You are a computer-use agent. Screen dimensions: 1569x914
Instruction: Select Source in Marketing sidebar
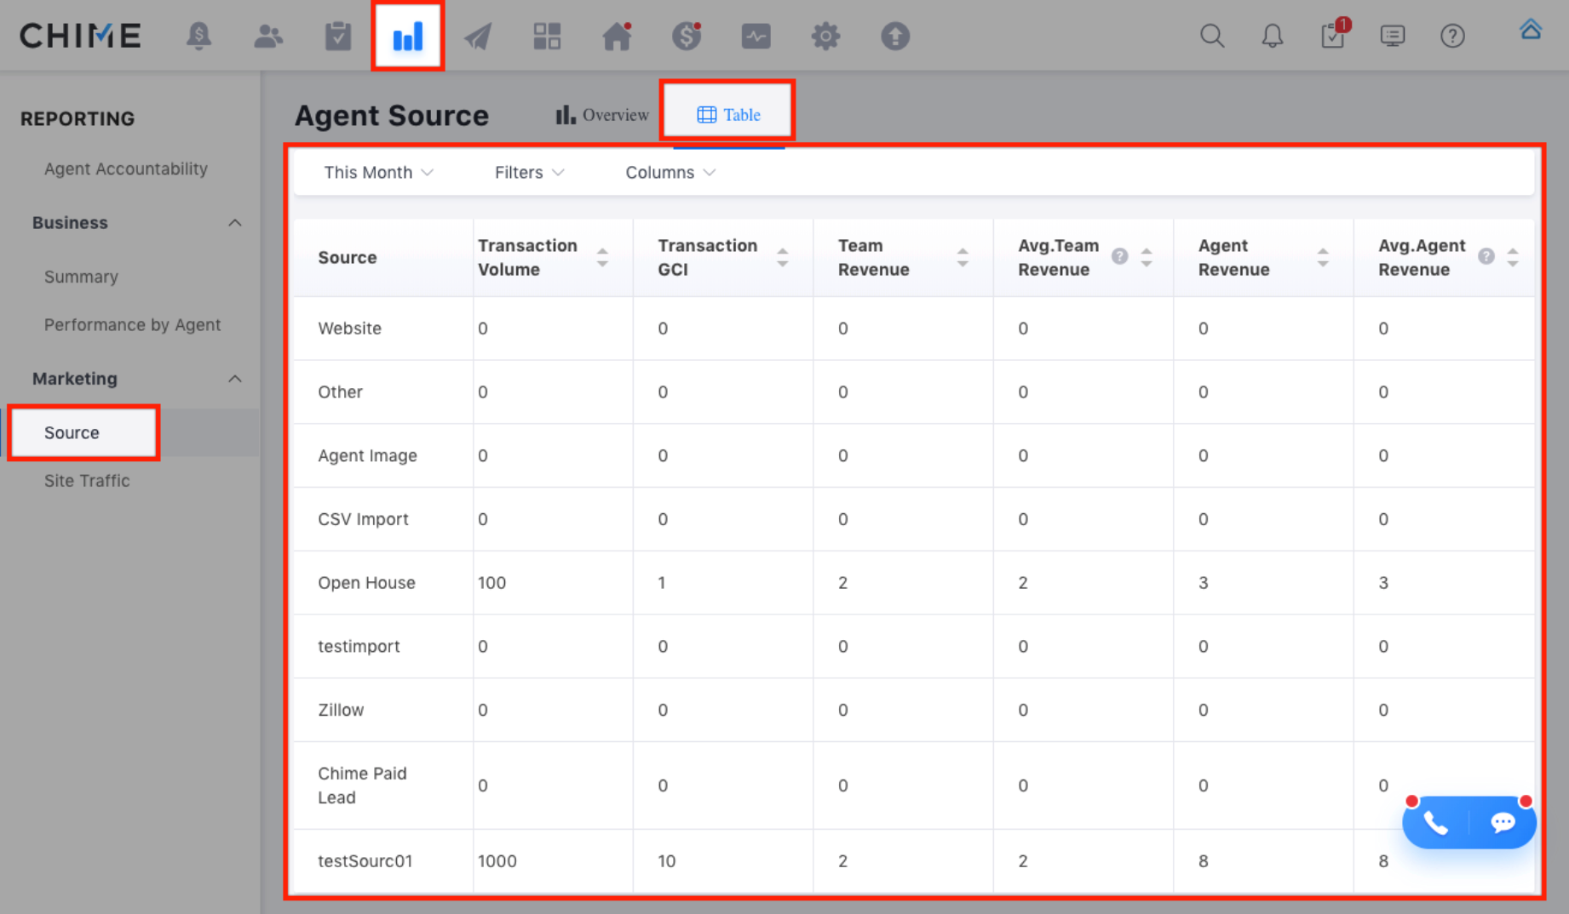click(72, 432)
